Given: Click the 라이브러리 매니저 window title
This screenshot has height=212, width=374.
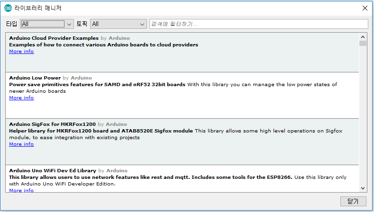Looking at the screenshot, I should tap(38, 8).
